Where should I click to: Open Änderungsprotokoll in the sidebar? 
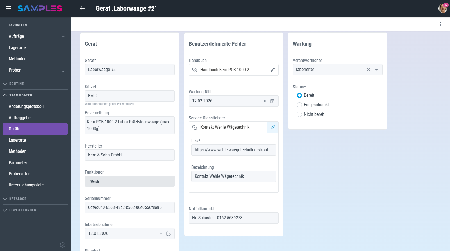tap(26, 107)
